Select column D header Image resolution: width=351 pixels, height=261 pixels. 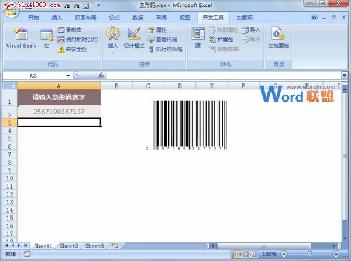click(x=180, y=86)
